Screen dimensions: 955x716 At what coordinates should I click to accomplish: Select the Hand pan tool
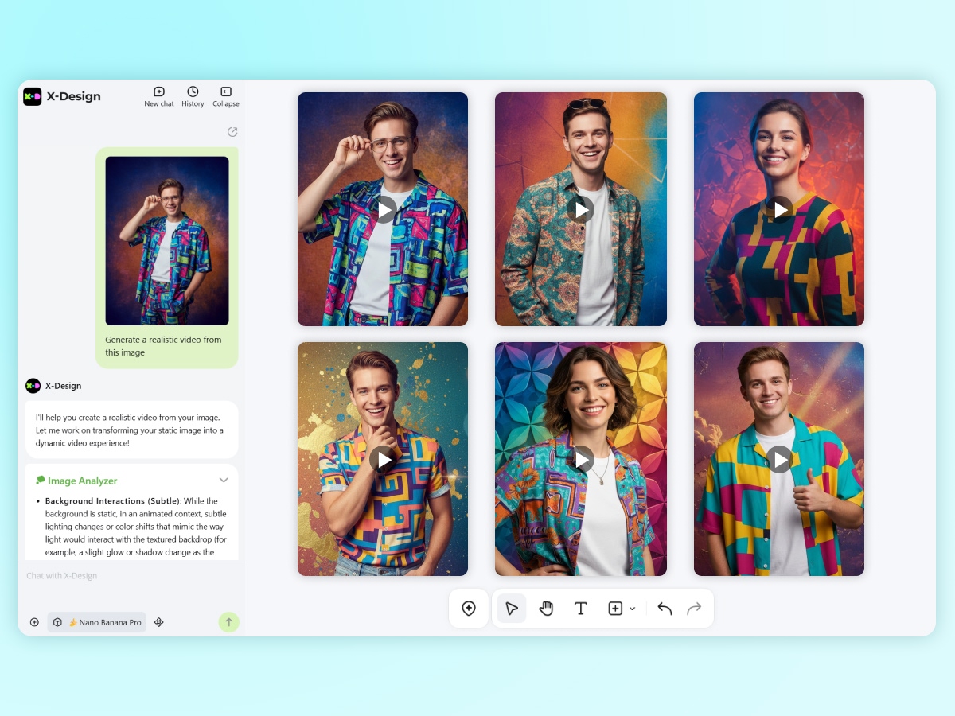coord(546,609)
